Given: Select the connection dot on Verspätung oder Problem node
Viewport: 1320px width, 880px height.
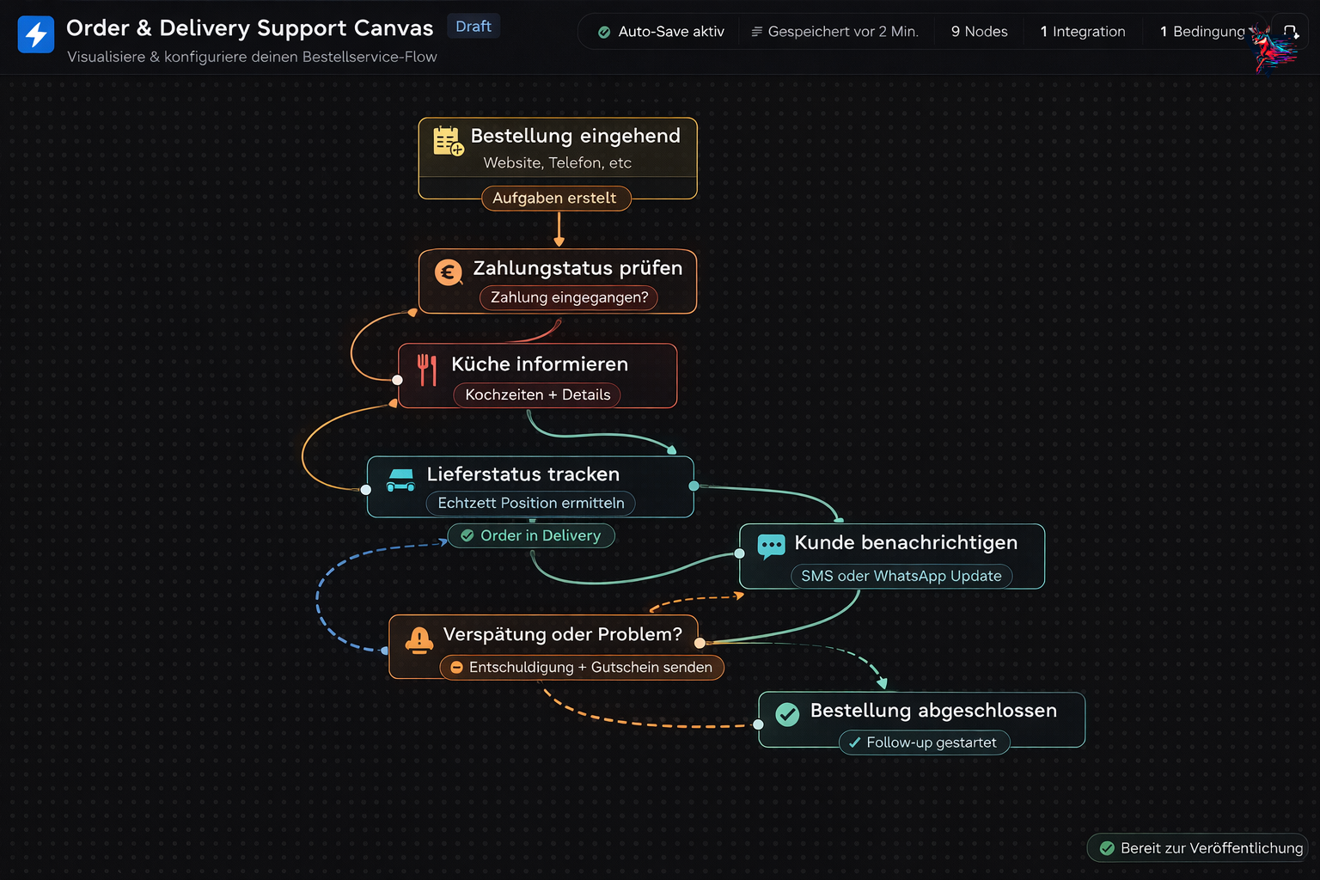Looking at the screenshot, I should click(x=700, y=642).
